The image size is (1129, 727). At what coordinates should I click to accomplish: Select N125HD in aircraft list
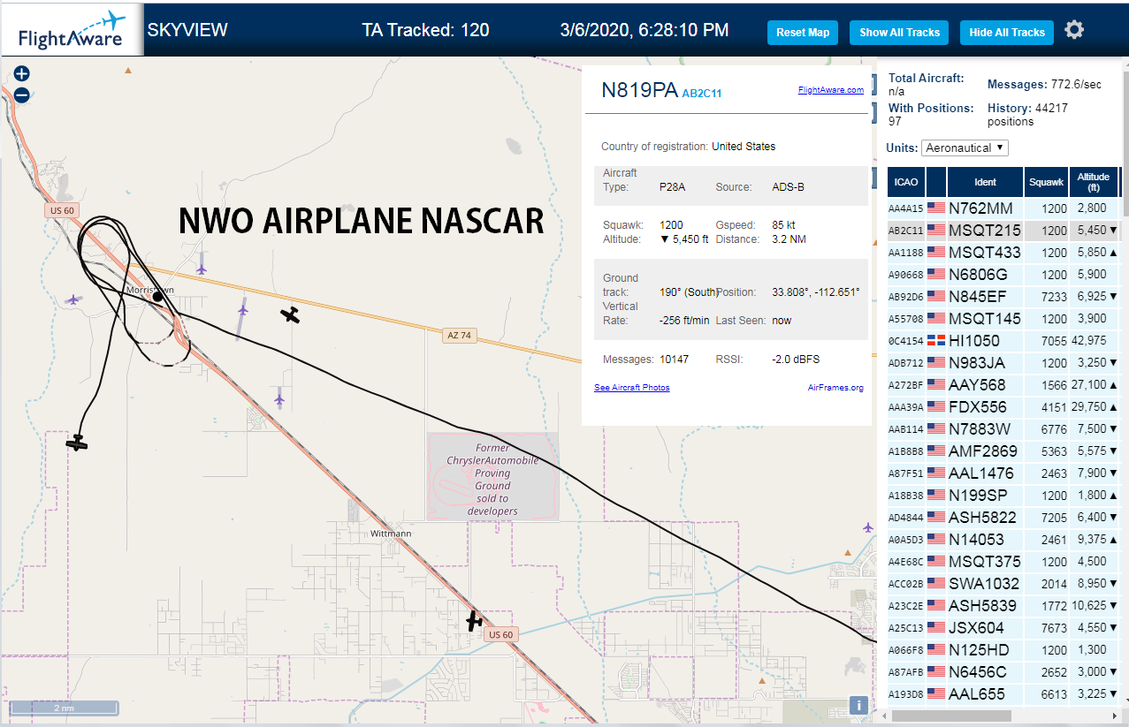[x=1003, y=650]
